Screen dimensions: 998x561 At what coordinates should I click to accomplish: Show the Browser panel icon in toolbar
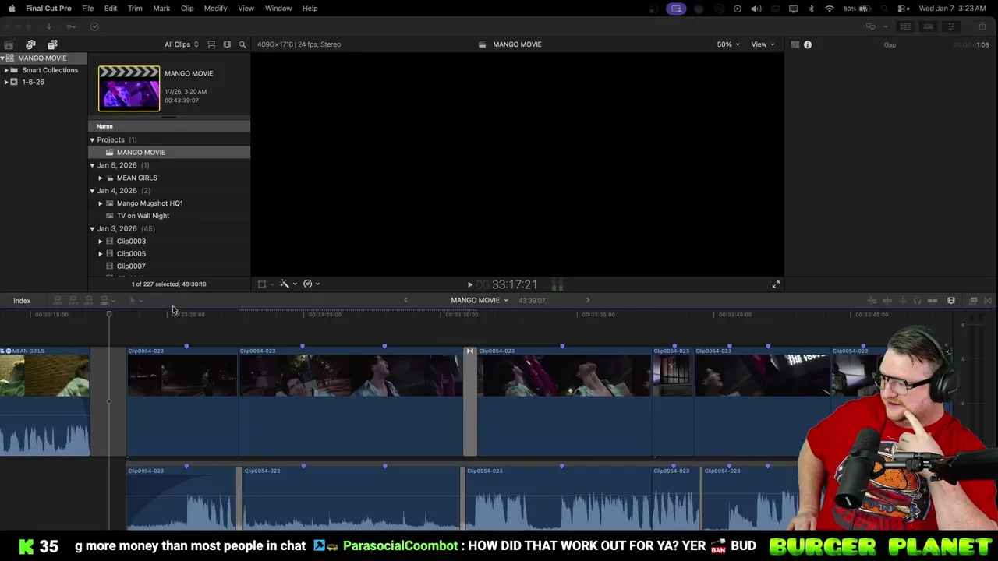(905, 26)
